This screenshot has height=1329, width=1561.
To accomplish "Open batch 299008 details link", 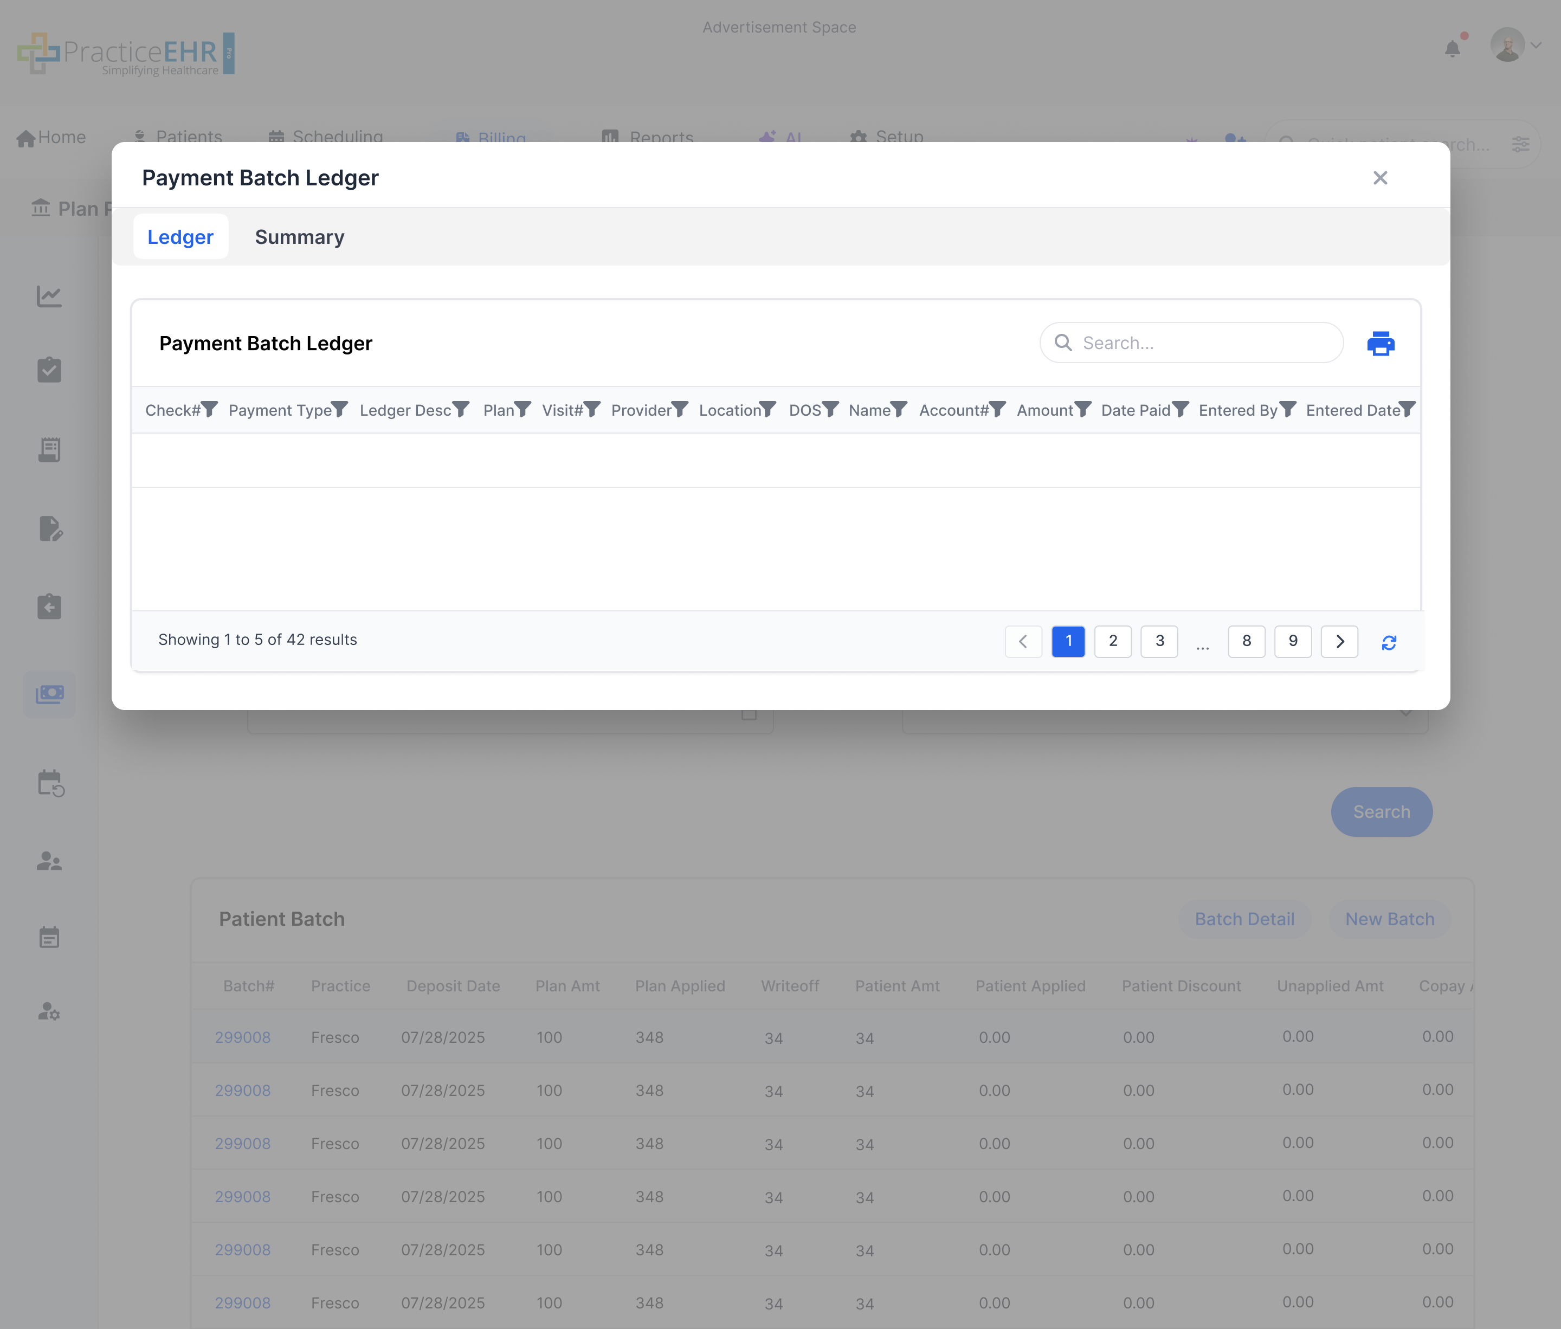I will coord(243,1037).
